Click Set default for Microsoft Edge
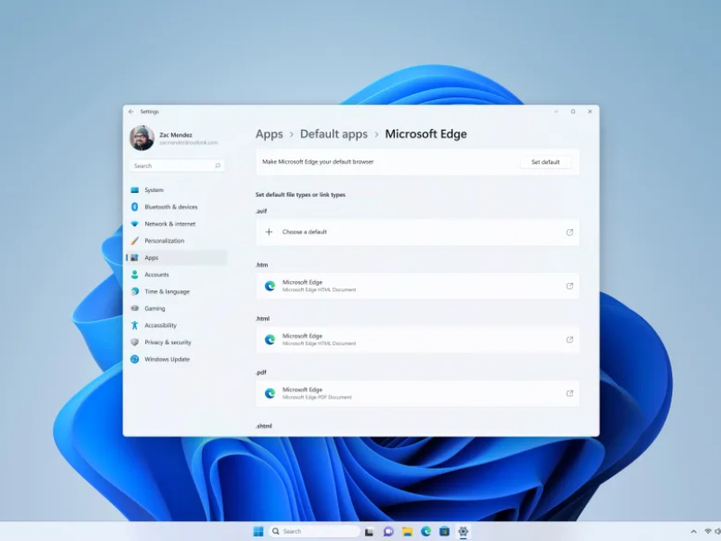The height and width of the screenshot is (541, 721). click(x=546, y=161)
